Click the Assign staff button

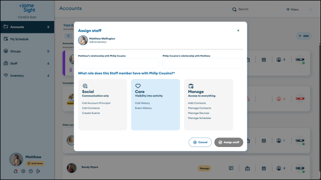coord(229,142)
